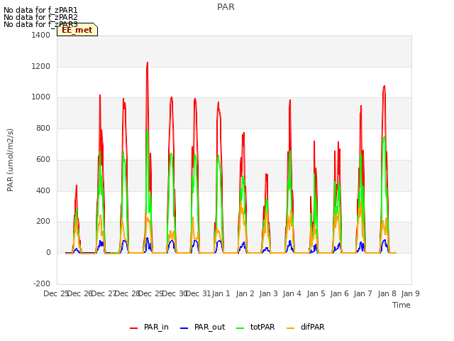454x341 pixels.
Task: Toggle the difPAR legend entry
Action: click(306, 327)
